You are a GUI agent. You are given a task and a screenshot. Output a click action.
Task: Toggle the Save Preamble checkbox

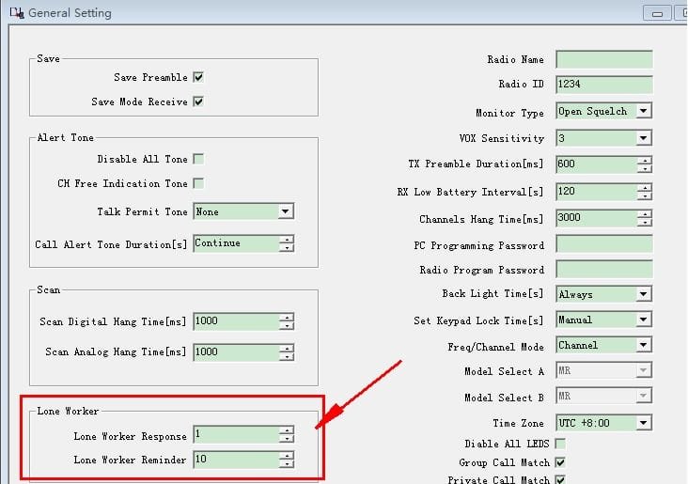coord(198,77)
